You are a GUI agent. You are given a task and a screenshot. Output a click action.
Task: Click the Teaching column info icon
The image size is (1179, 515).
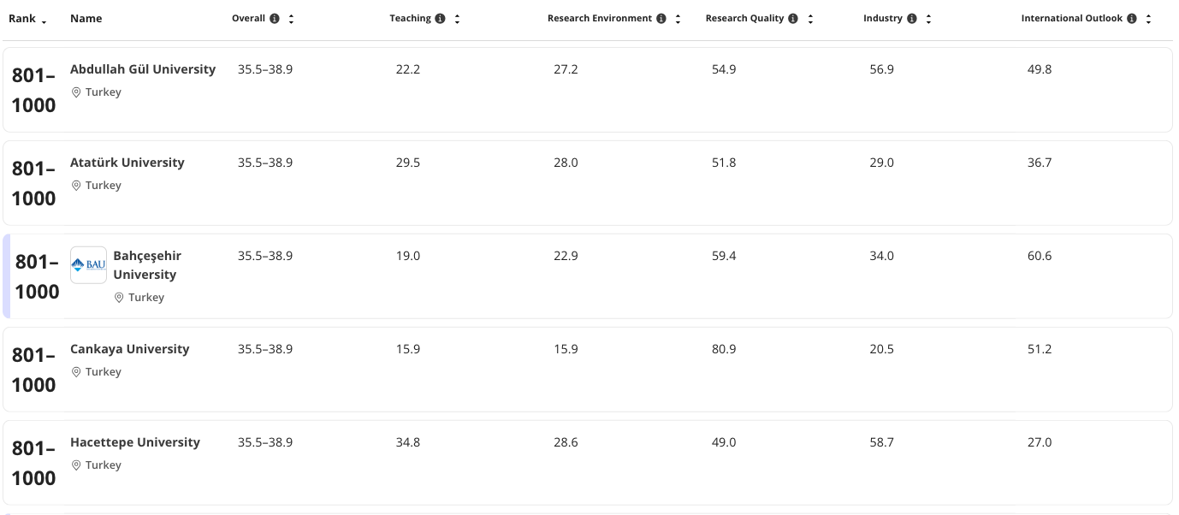point(440,19)
